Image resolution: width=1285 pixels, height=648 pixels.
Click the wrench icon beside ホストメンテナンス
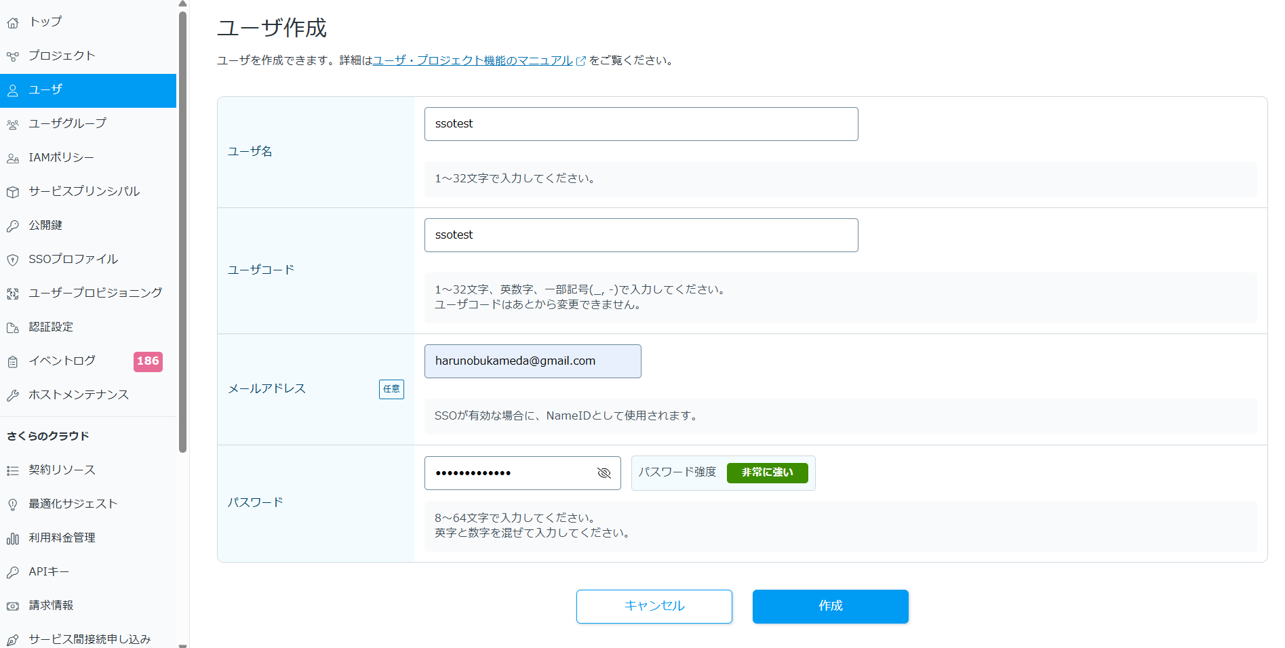[x=13, y=396]
